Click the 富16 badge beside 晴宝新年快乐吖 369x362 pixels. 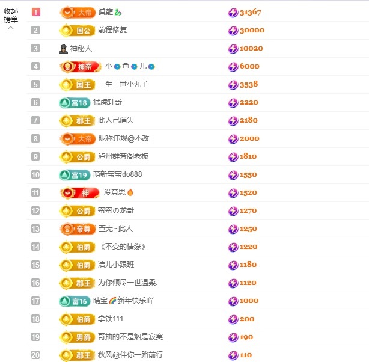[x=75, y=301]
